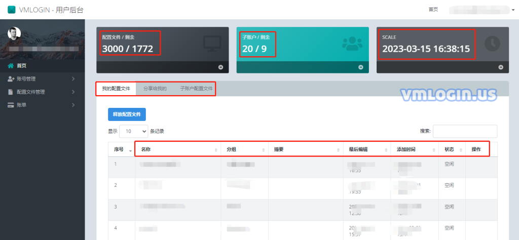519x240 pixels.
Task: Click 空闲 status in row 1
Action: point(449,164)
